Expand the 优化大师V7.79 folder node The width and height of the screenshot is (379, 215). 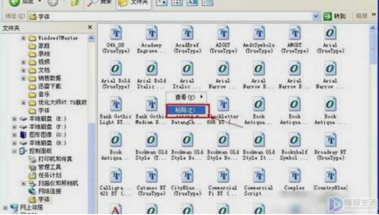(23, 103)
